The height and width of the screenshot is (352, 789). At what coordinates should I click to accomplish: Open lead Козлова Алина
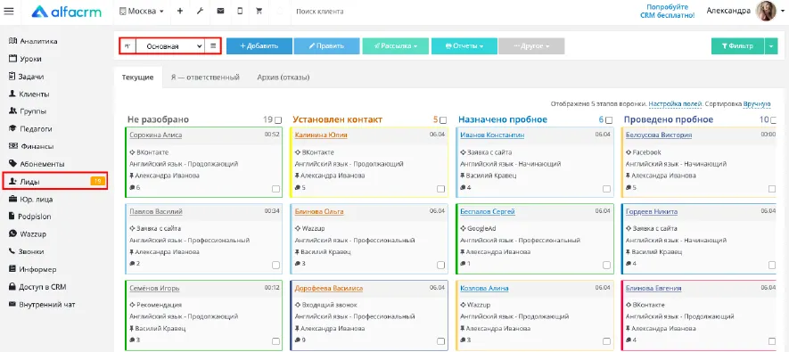pyautogui.click(x=484, y=288)
